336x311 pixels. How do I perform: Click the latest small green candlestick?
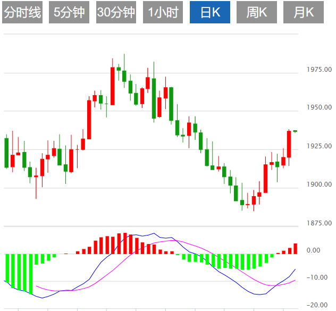(295, 131)
